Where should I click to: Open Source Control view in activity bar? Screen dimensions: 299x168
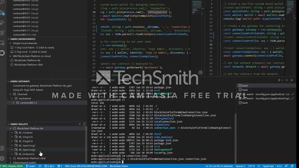click(x=2, y=13)
